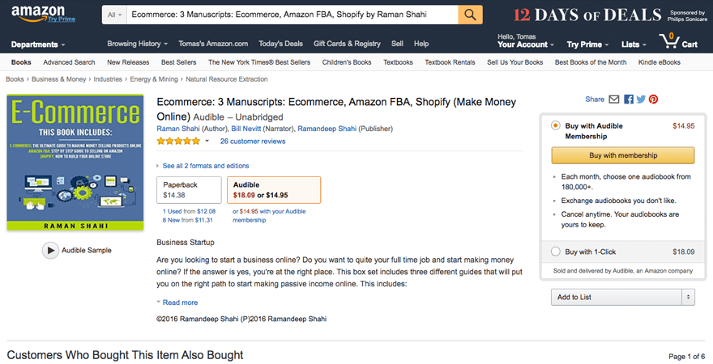Choose the Paperback format box

click(x=189, y=190)
